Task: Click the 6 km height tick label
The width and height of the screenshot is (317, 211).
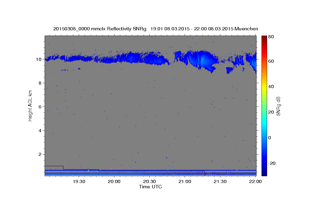Action: (40, 107)
